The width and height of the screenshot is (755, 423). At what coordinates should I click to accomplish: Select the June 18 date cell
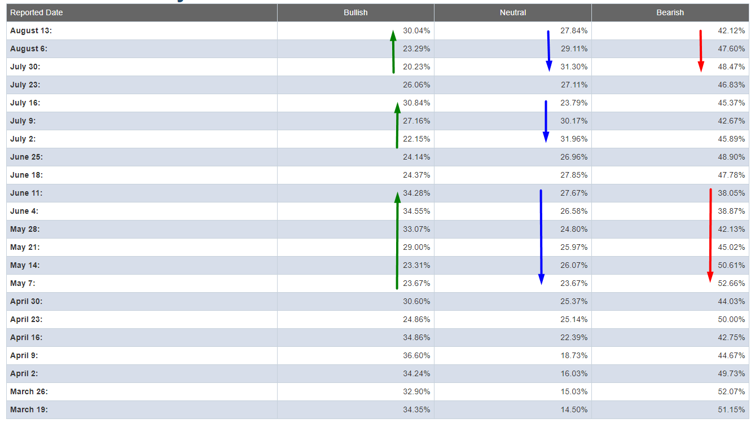click(27, 175)
